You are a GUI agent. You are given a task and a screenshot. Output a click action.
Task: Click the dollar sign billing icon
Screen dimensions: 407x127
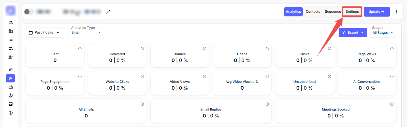click(x=10, y=113)
